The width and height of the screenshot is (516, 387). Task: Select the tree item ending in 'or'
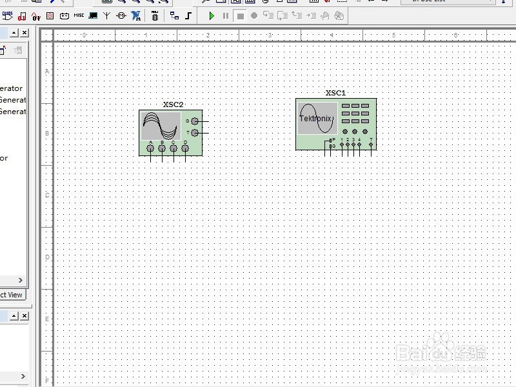click(x=4, y=158)
